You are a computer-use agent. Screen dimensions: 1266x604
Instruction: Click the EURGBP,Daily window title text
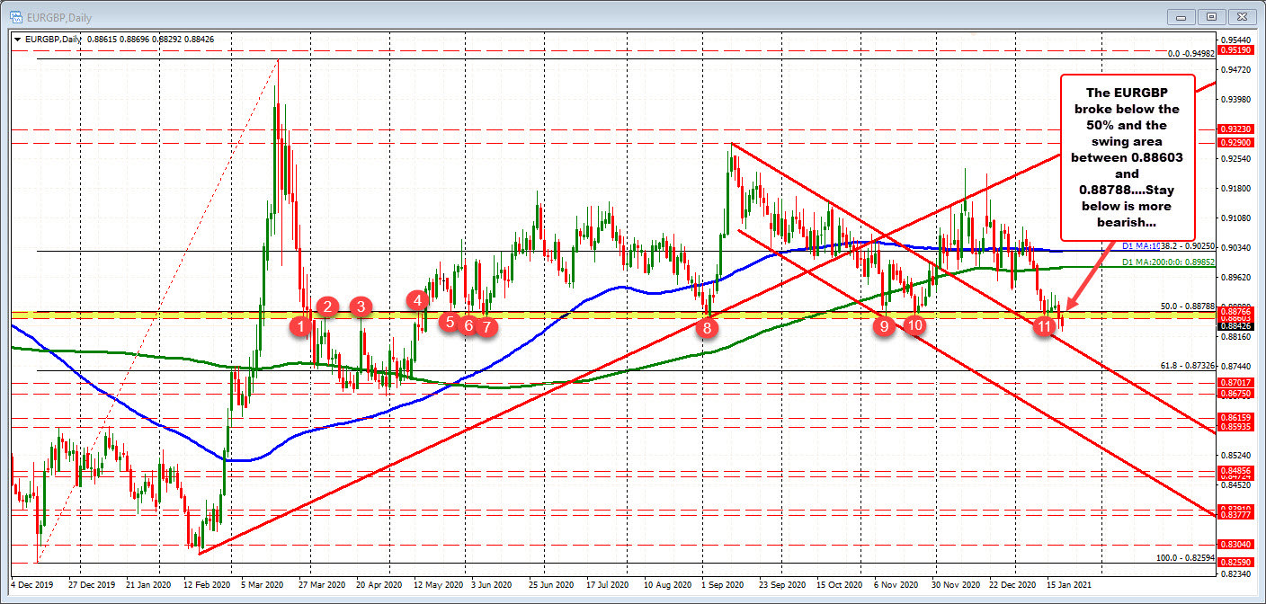pos(58,16)
